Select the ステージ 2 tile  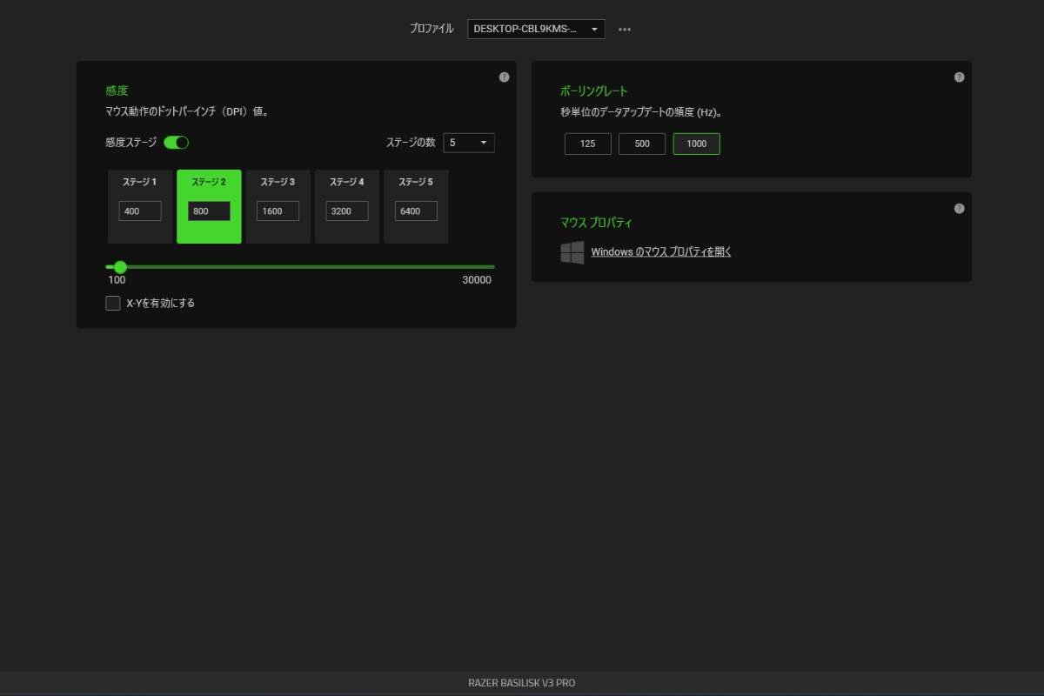[x=209, y=206]
